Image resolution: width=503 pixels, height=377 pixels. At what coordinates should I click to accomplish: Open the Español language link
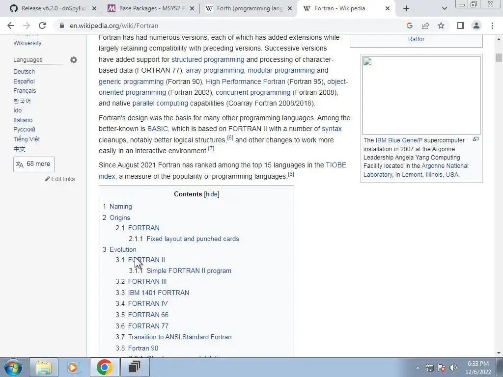(24, 81)
